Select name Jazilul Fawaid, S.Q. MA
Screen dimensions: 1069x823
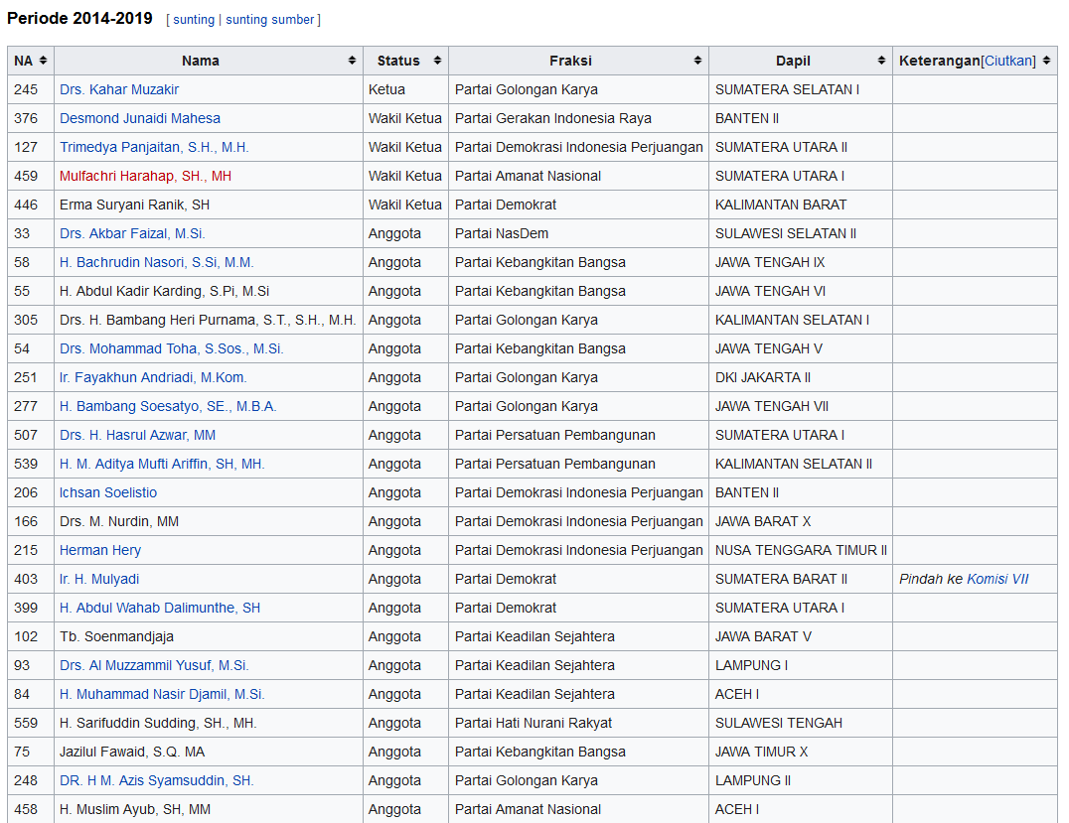132,753
